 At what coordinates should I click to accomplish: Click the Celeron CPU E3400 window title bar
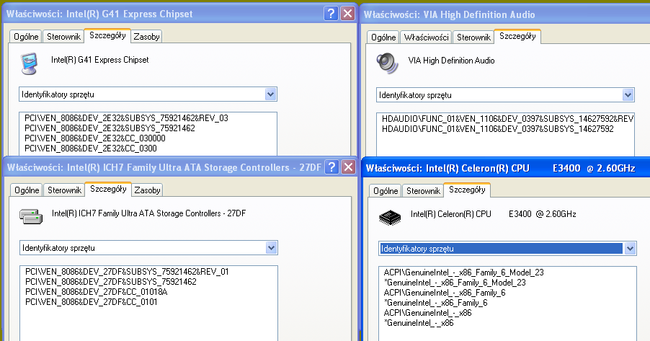(x=507, y=168)
